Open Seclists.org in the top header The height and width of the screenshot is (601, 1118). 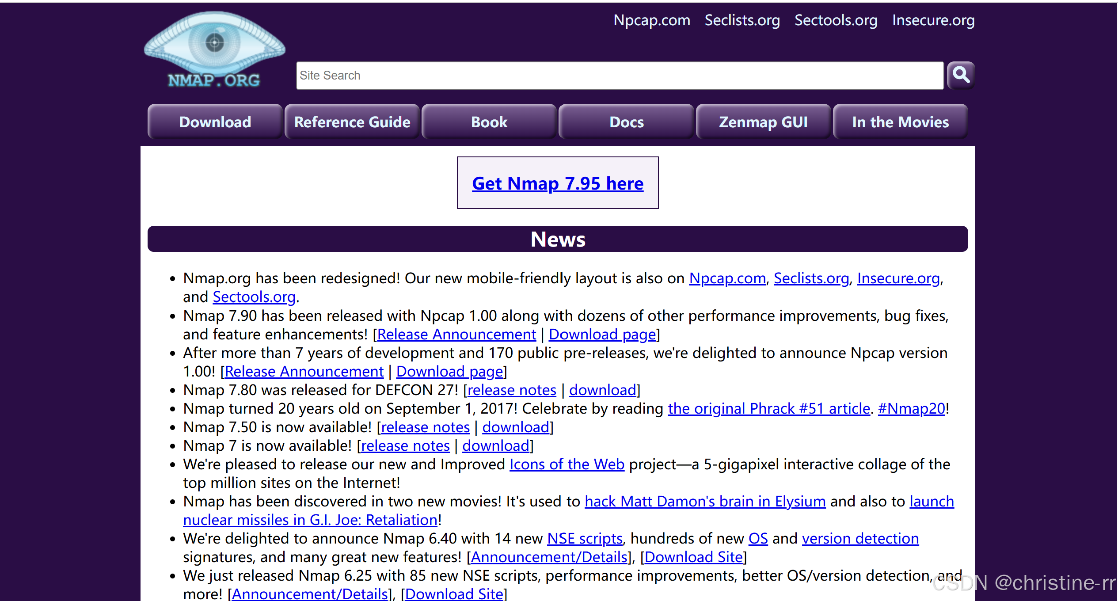click(742, 20)
